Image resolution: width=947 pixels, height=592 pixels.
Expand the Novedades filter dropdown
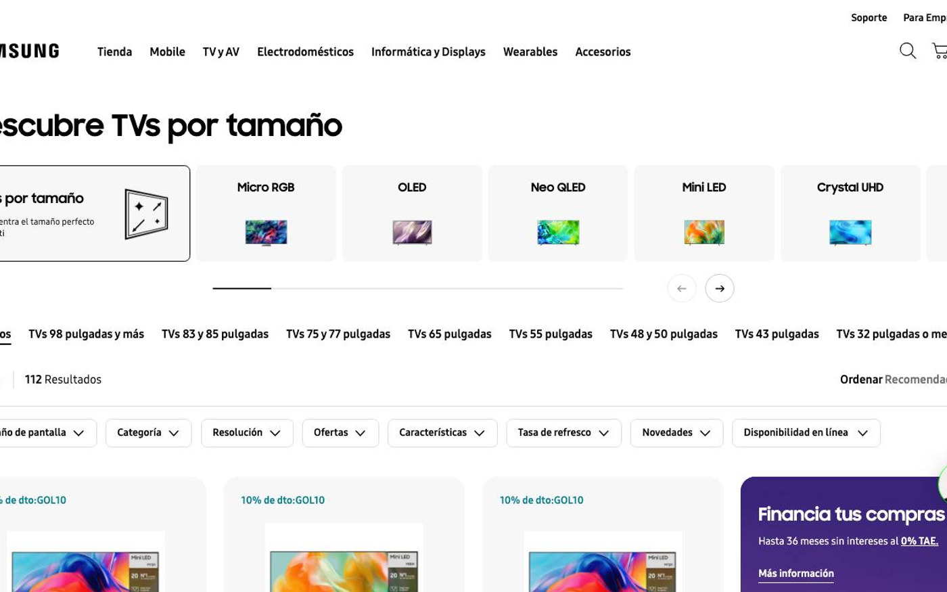coord(677,433)
